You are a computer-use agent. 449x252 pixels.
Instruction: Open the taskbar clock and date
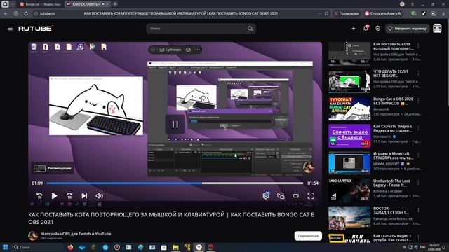tap(434, 247)
